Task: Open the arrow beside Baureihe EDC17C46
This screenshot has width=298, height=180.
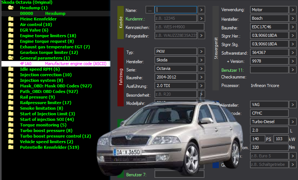Action: (293, 27)
